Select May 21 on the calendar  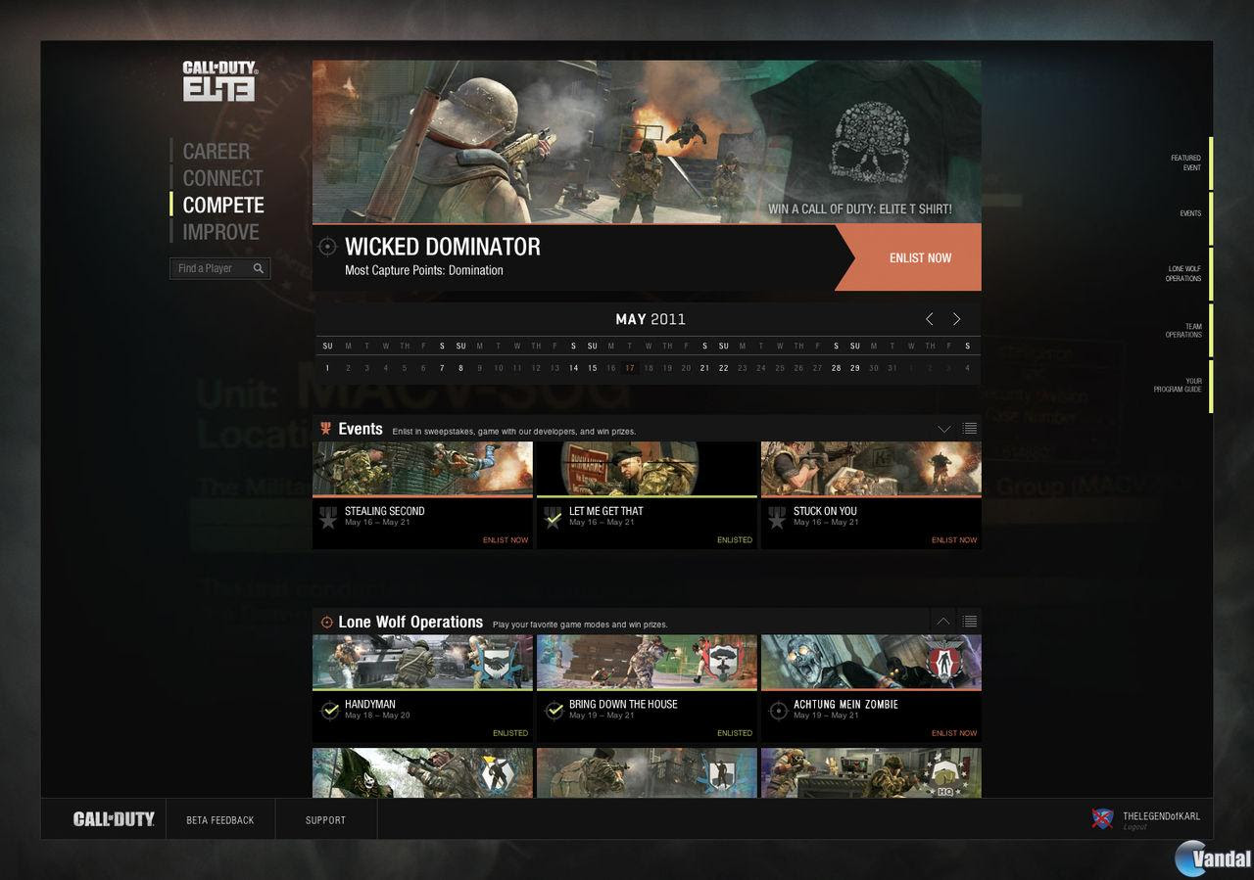pyautogui.click(x=704, y=368)
